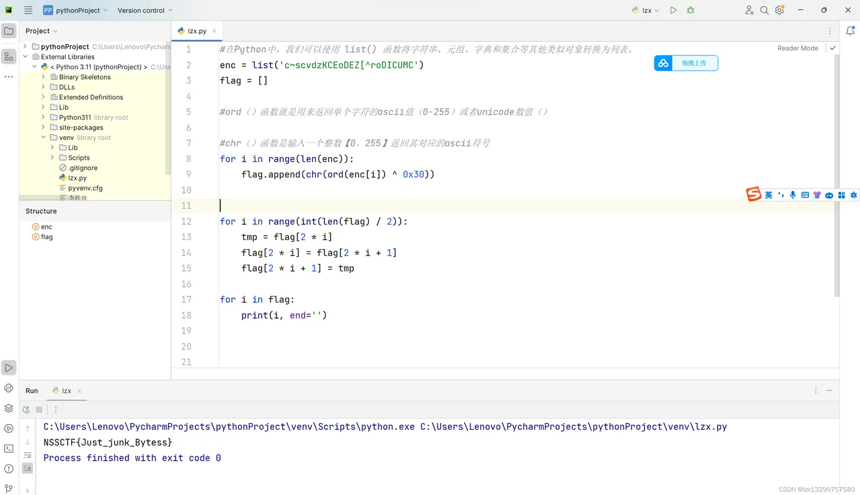The height and width of the screenshot is (495, 860).
Task: Open Sogou soft keyboard icon
Action: [805, 195]
